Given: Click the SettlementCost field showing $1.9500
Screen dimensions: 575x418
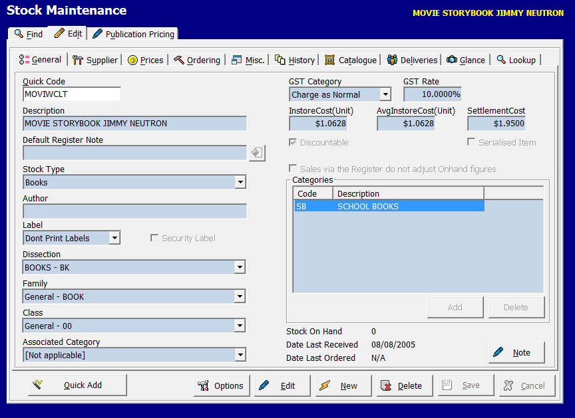Looking at the screenshot, I should (496, 124).
